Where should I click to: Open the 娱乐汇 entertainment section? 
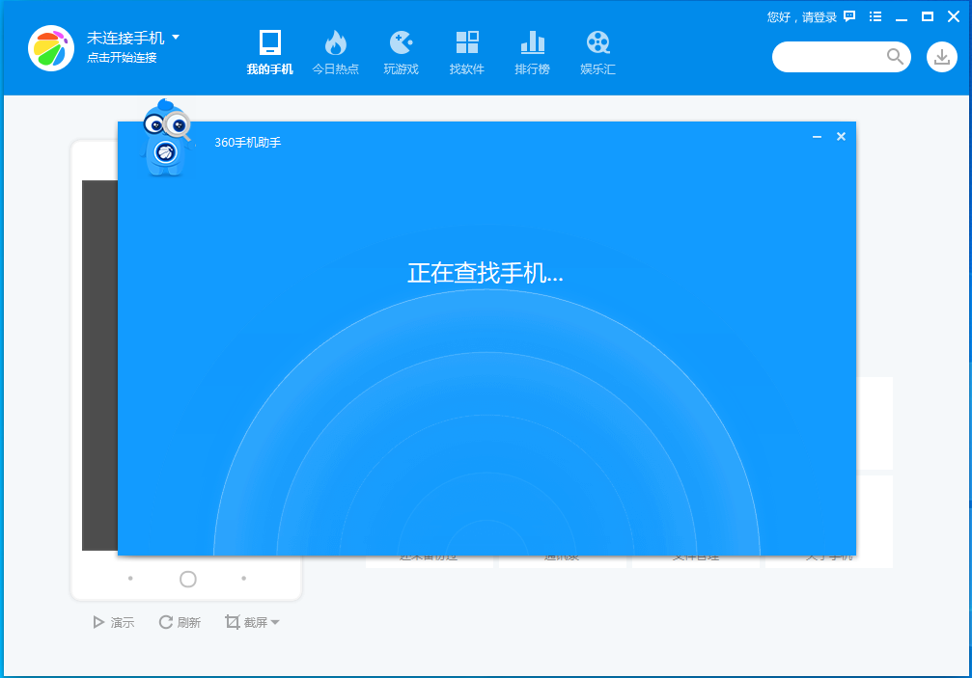pos(598,50)
